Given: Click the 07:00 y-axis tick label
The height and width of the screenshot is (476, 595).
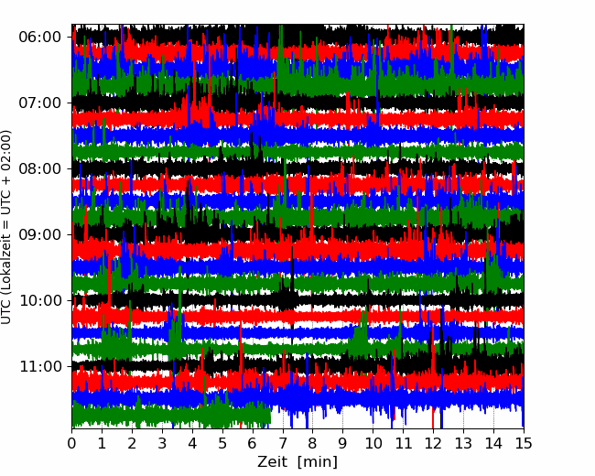Looking at the screenshot, I should [40, 103].
